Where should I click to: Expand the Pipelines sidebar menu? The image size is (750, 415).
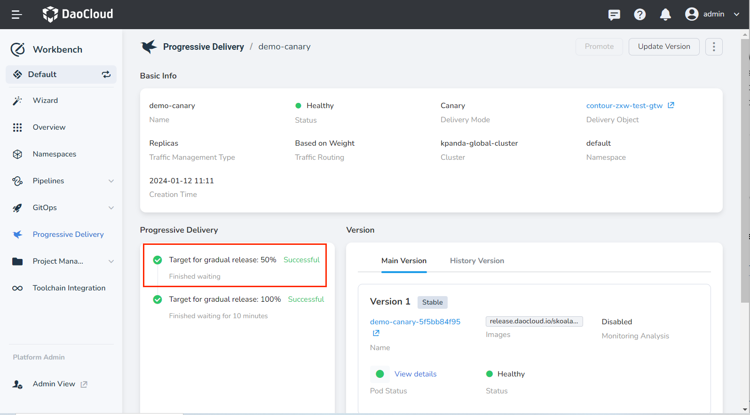tap(111, 181)
